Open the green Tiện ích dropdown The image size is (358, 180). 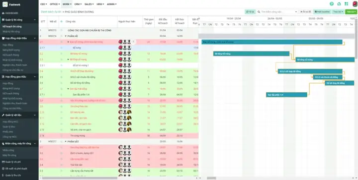click(x=352, y=12)
